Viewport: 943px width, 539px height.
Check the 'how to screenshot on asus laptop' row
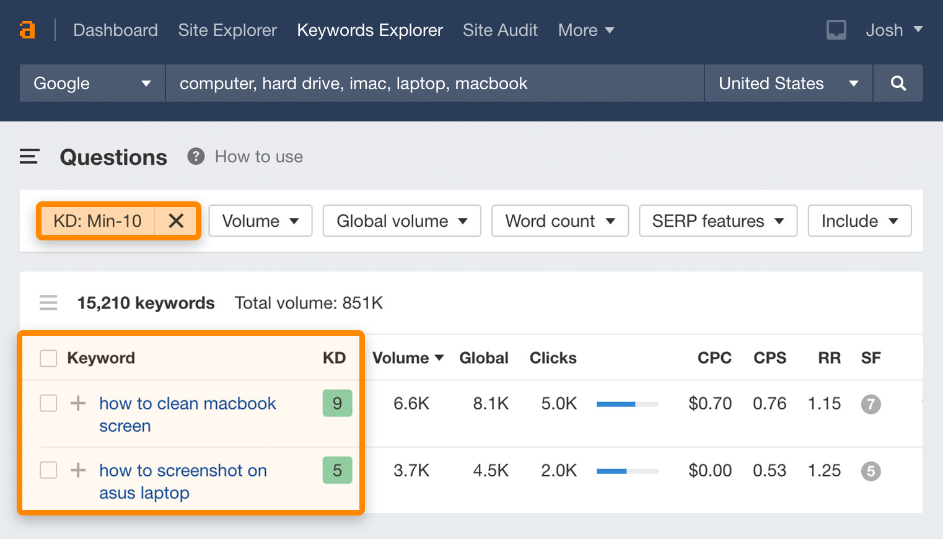tap(48, 470)
